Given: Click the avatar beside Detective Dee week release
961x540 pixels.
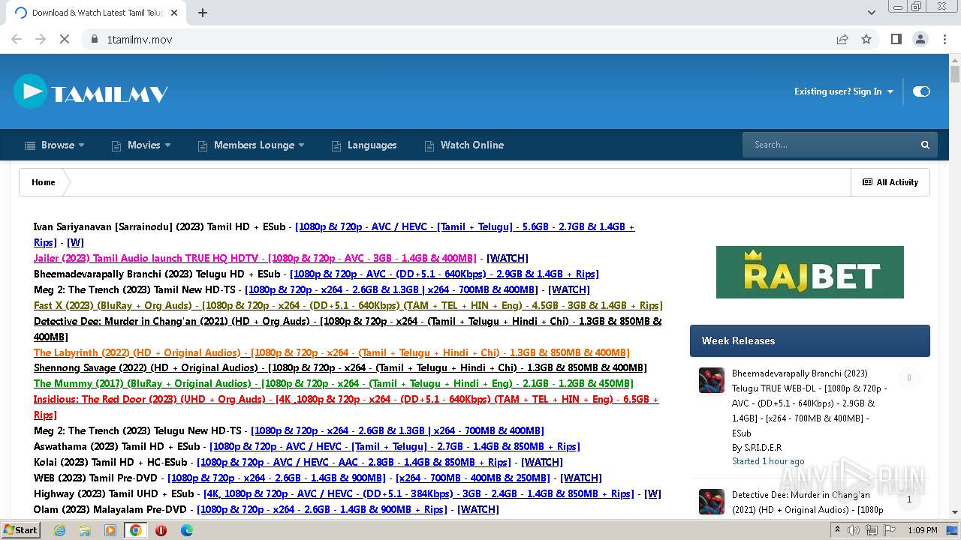Looking at the screenshot, I should tap(711, 502).
